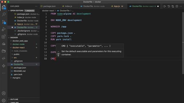Open App.js in Open Editors list

pos(24,24)
